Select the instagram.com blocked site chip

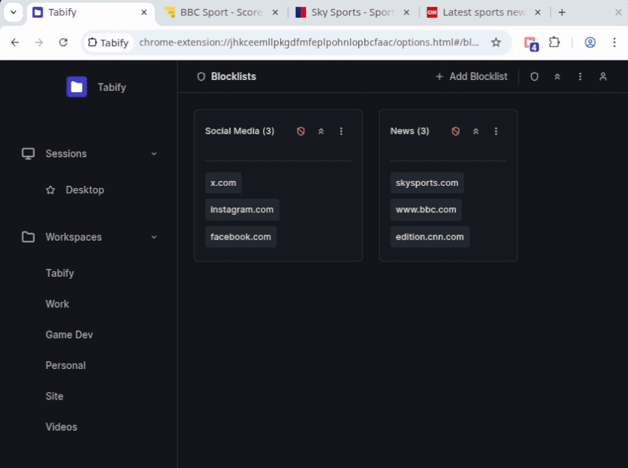pos(242,210)
